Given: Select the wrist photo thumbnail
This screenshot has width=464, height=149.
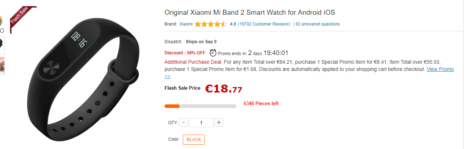Looking at the screenshot, I should [2, 66].
